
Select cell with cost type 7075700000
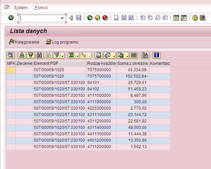point(101,76)
